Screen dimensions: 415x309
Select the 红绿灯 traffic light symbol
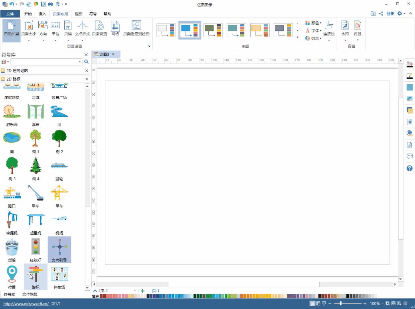[x=36, y=250]
